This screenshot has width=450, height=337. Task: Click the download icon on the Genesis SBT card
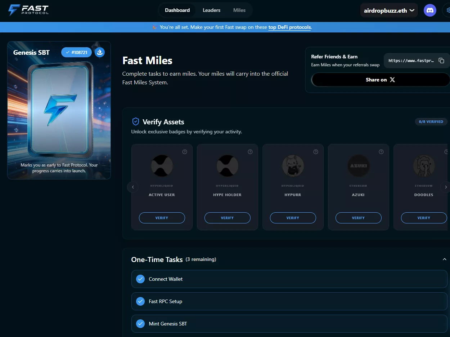pos(100,52)
